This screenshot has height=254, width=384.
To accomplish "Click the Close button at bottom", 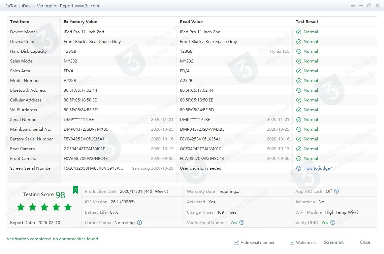I will [x=365, y=242].
